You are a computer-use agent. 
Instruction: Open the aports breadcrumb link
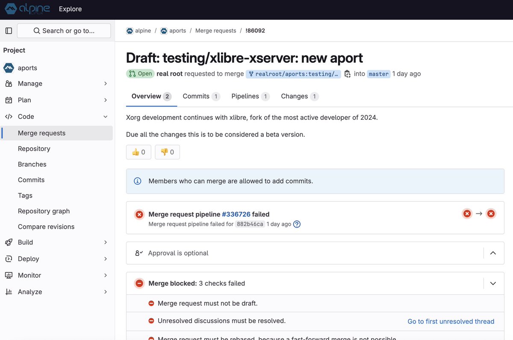(177, 31)
